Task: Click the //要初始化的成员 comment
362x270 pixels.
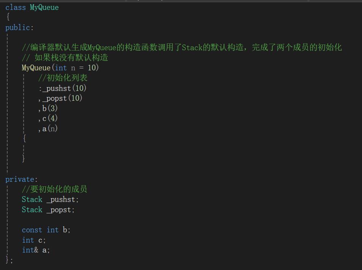Action: (x=54, y=189)
